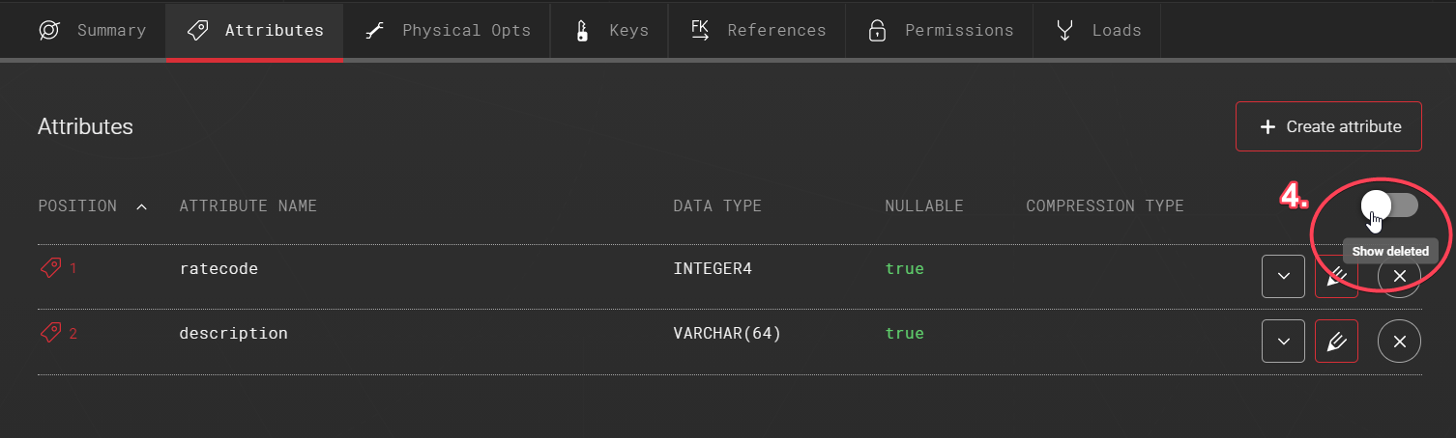Click the edit pencil icon for ratecode

1336,277
